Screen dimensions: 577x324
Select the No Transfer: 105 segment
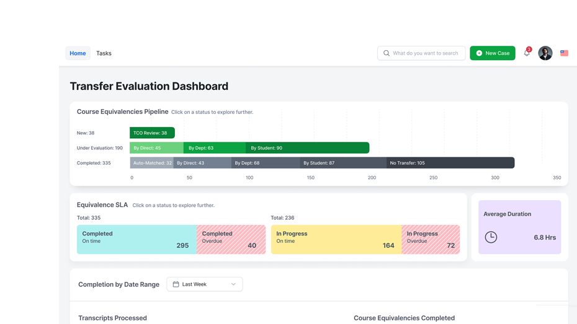[x=450, y=163]
